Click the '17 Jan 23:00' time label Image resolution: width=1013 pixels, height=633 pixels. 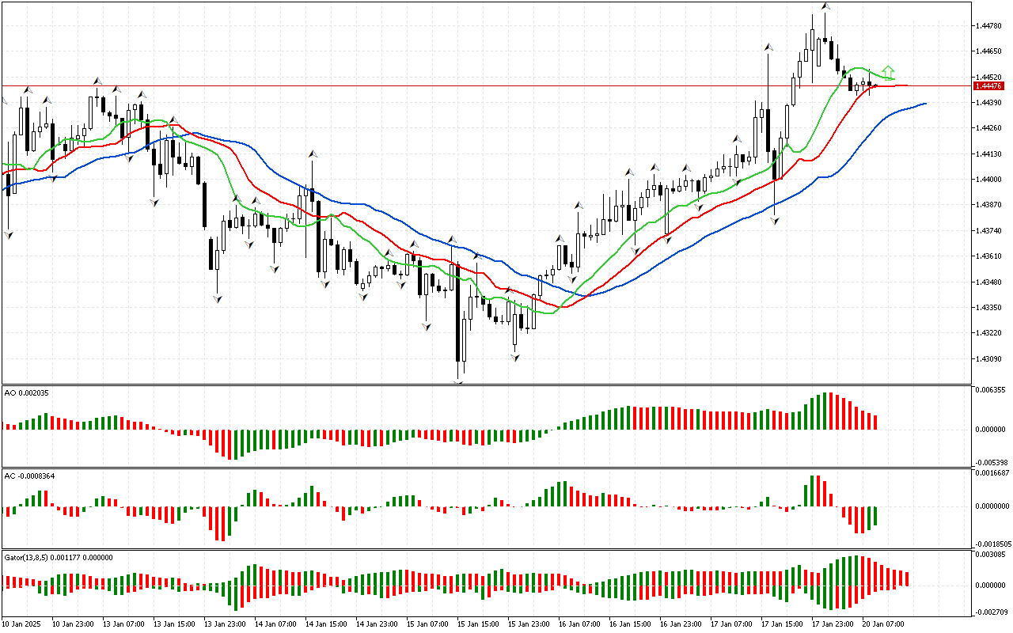pyautogui.click(x=833, y=624)
